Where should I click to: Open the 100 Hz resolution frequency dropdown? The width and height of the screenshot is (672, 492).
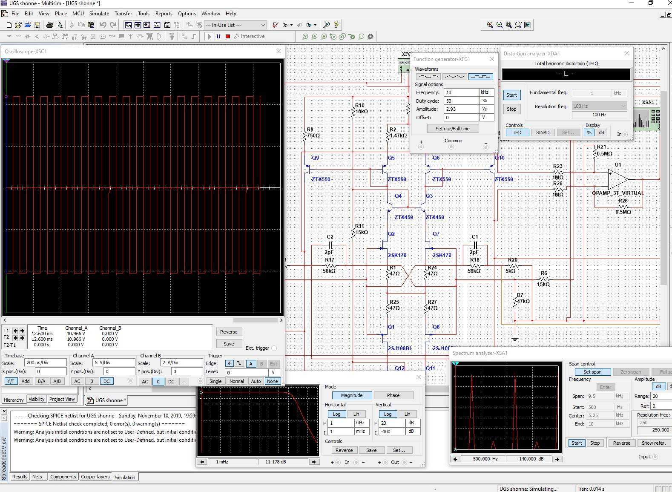click(x=599, y=106)
